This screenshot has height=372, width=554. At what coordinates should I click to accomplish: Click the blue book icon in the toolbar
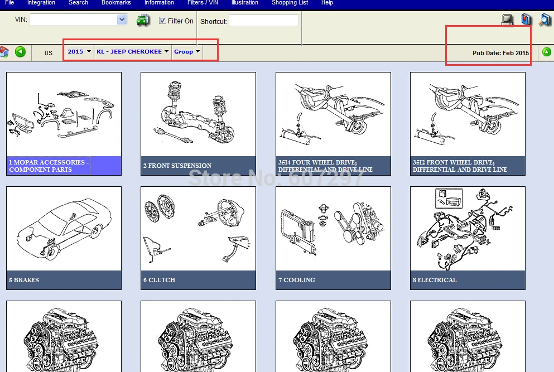click(526, 19)
